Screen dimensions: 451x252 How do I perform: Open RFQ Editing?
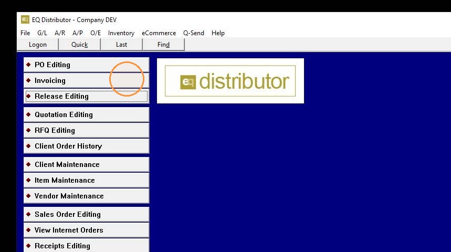coord(87,130)
